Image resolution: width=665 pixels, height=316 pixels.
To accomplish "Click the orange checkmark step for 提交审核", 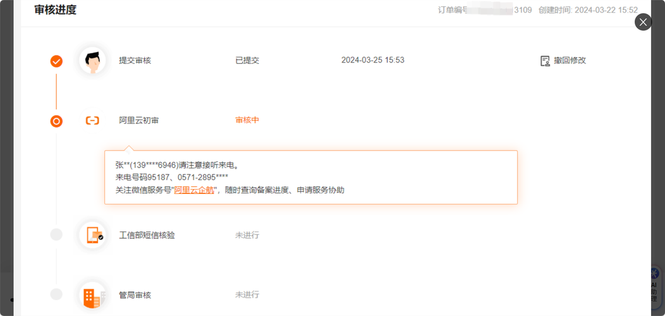I will click(x=56, y=61).
